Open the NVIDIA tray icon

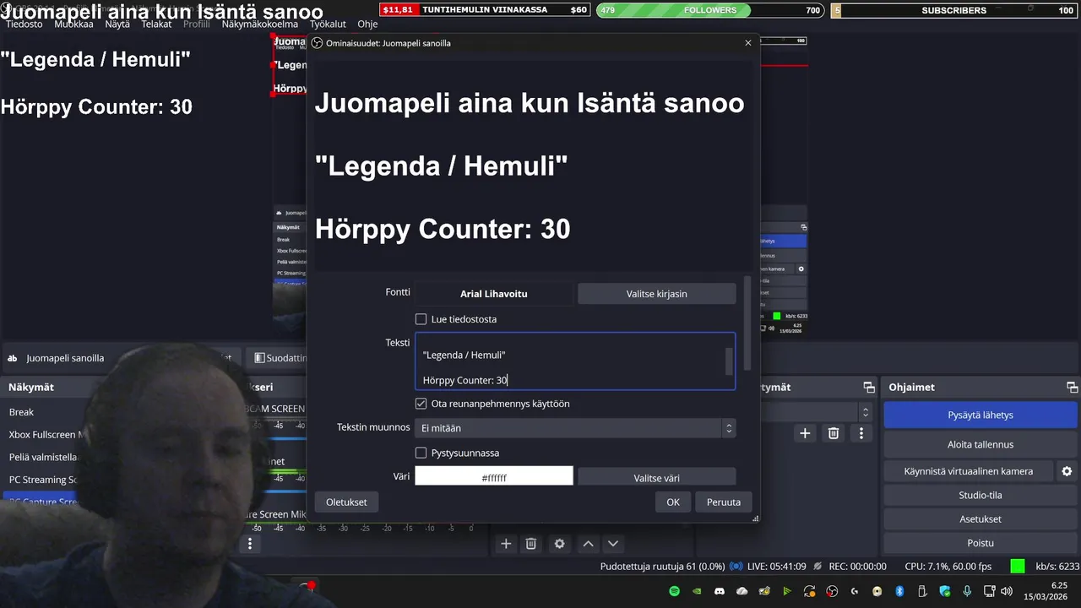[x=697, y=591]
